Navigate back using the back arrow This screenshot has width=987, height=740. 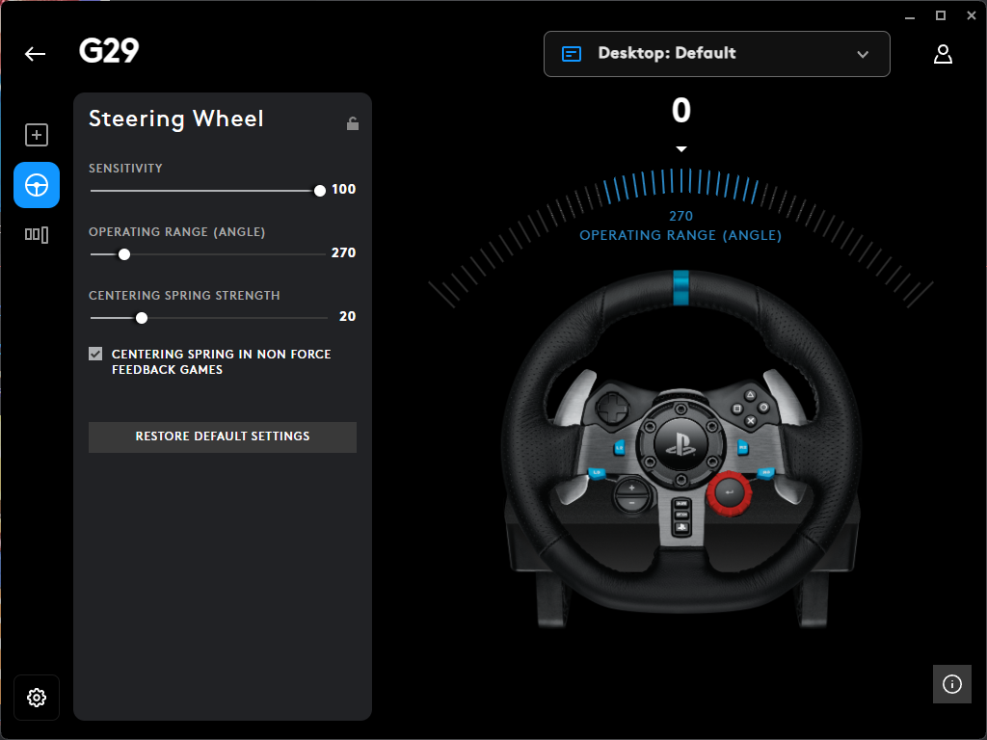click(x=35, y=54)
